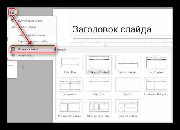
Task: Pick the Title Slide layout thumbnail
Action: pos(70,63)
